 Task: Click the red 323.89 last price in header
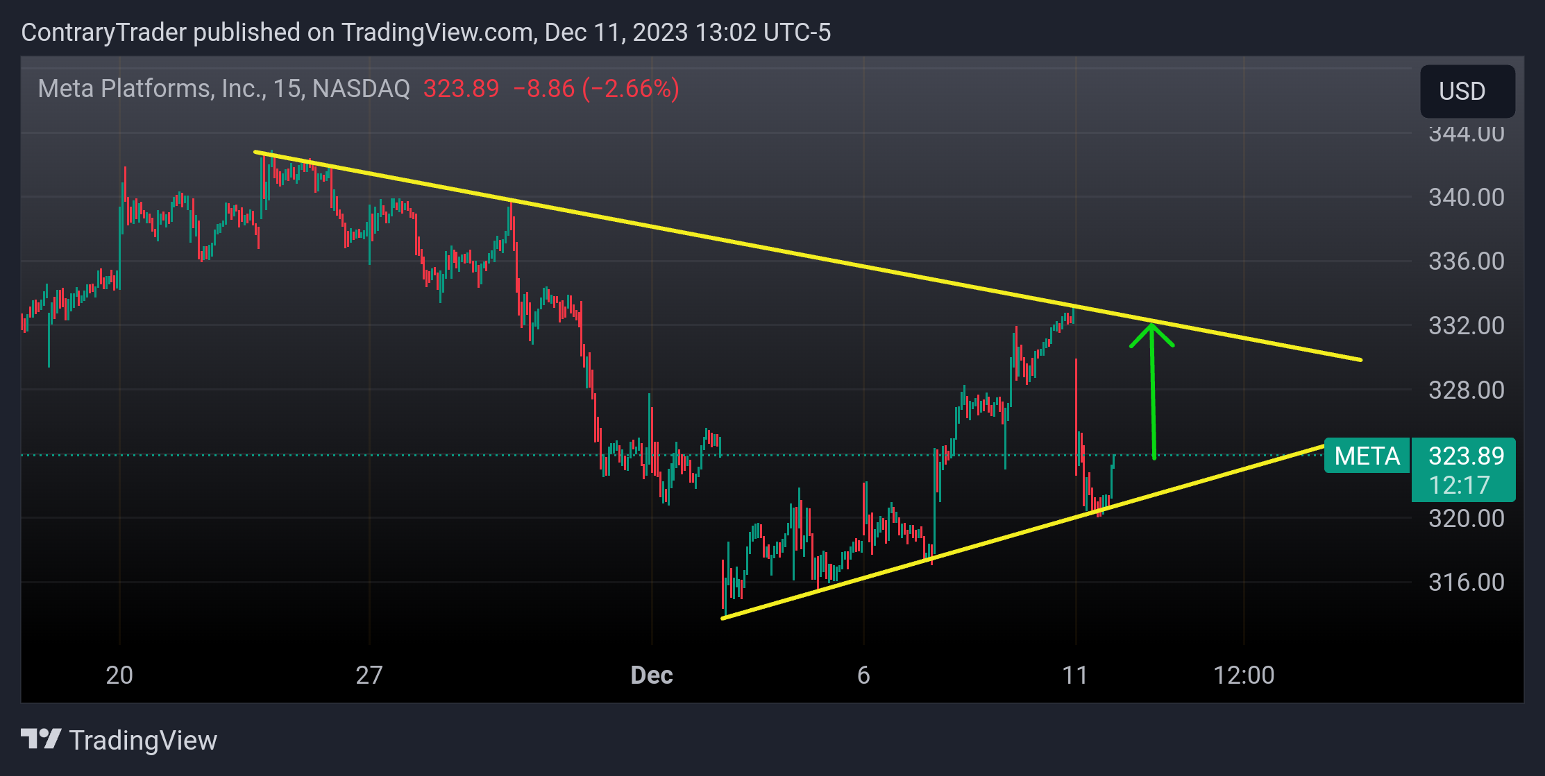click(461, 89)
